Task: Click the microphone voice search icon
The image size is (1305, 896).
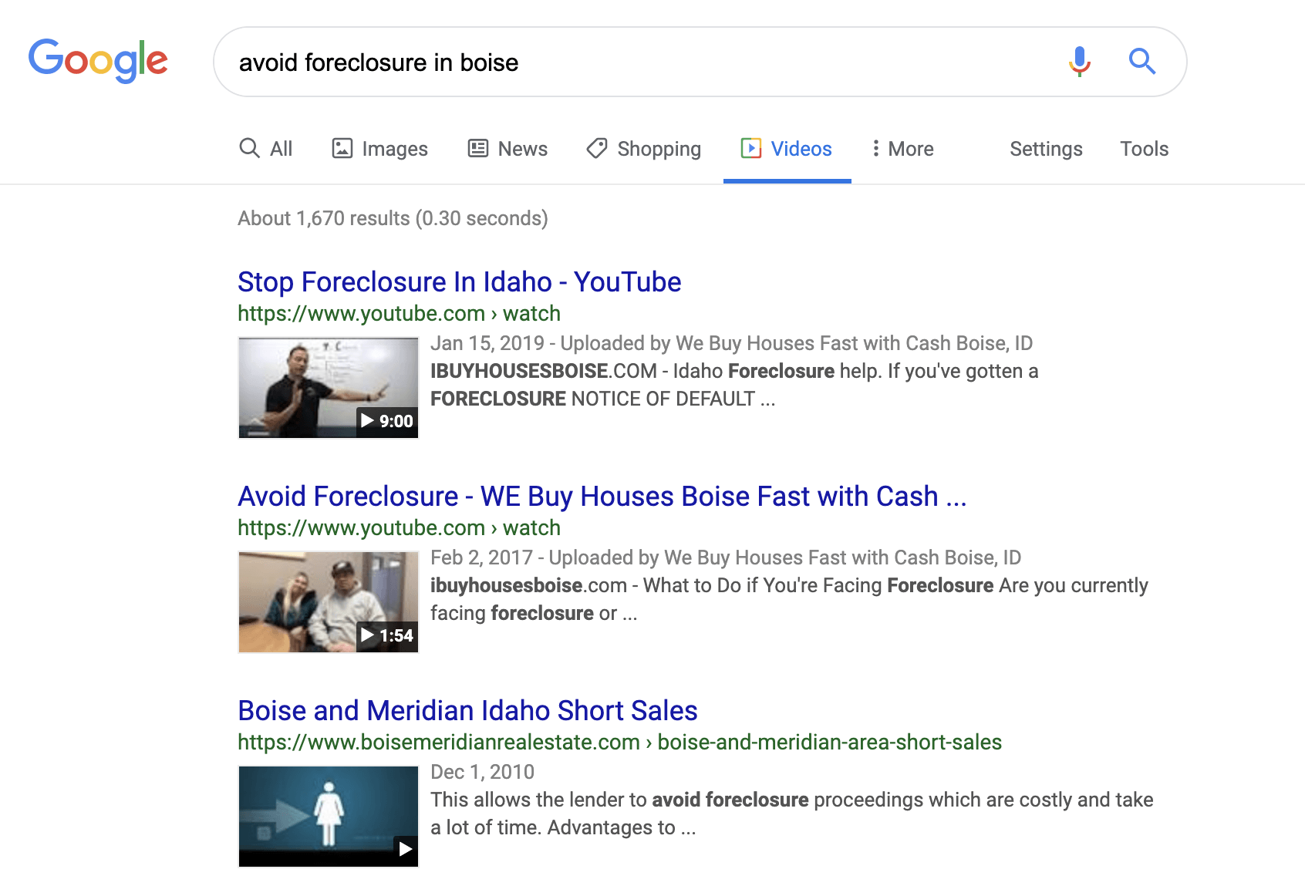Action: 1079,61
